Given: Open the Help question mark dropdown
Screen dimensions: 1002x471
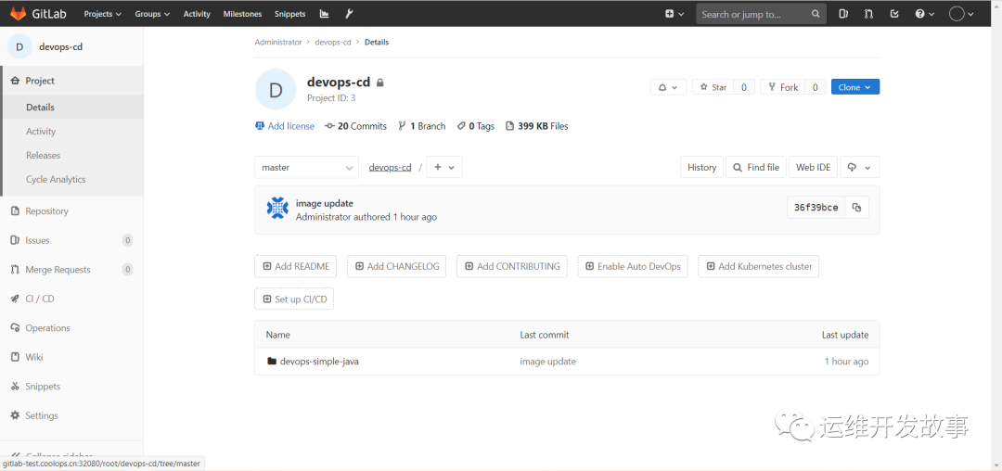Looking at the screenshot, I should 924,13.
